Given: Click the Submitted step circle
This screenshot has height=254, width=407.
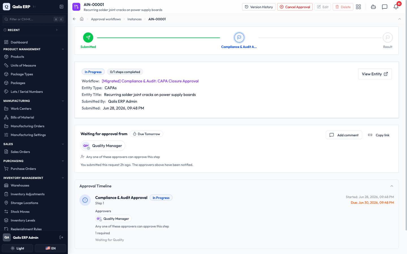Looking at the screenshot, I should tap(88, 38).
